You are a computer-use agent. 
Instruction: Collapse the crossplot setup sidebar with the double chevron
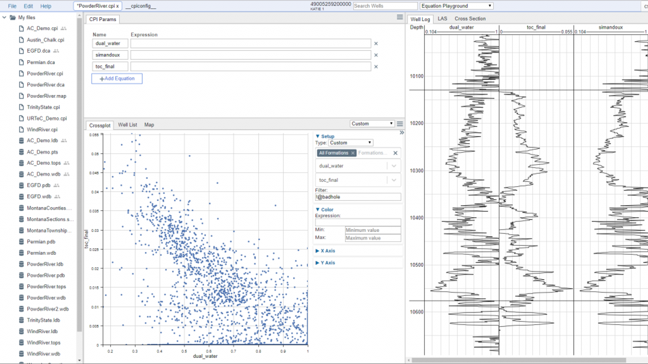click(402, 133)
